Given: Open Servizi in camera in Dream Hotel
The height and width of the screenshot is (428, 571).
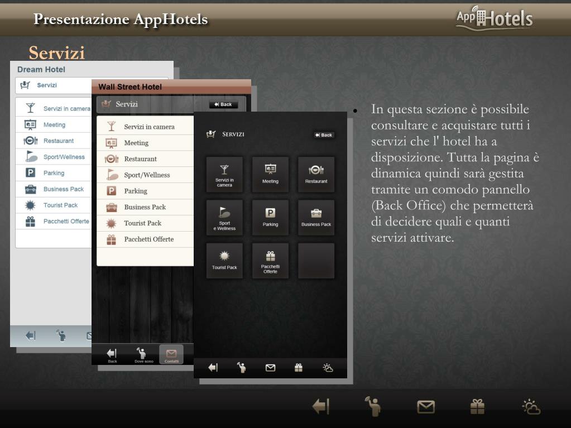Looking at the screenshot, I should tap(54, 108).
